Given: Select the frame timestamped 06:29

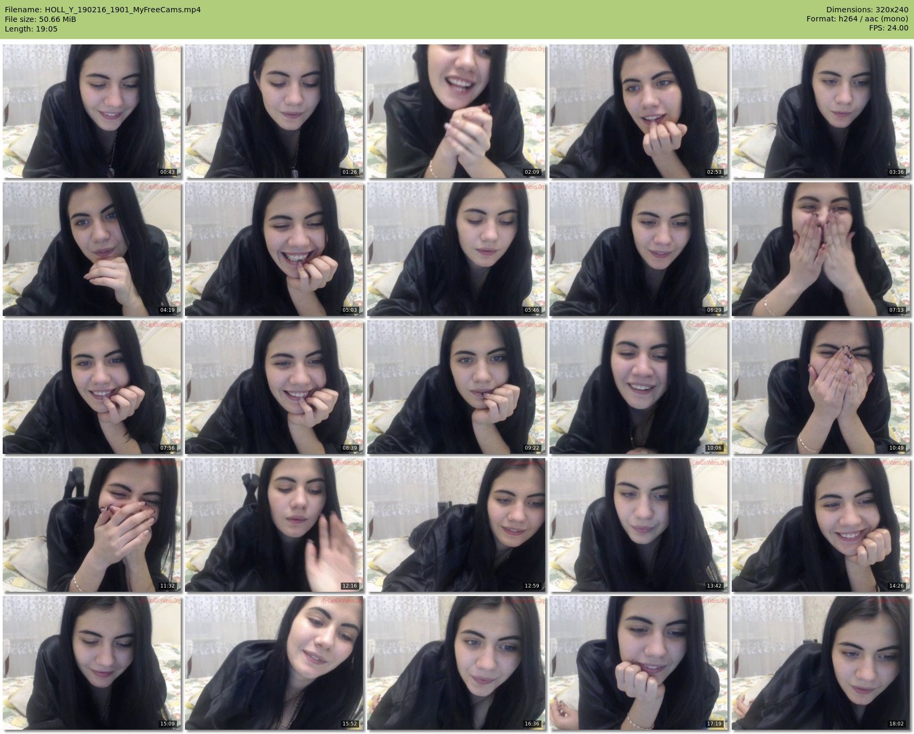Looking at the screenshot, I should point(639,249).
